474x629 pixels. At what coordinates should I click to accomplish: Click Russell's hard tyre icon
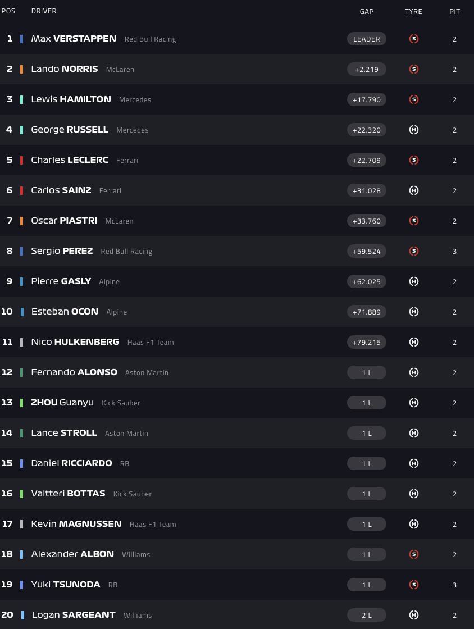(414, 130)
